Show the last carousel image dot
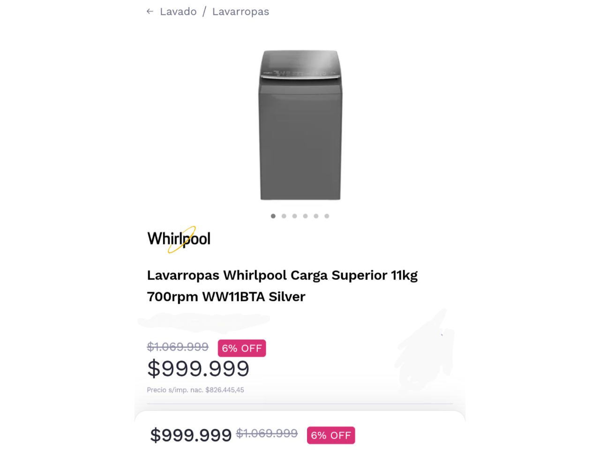This screenshot has height=450, width=600. pos(327,216)
